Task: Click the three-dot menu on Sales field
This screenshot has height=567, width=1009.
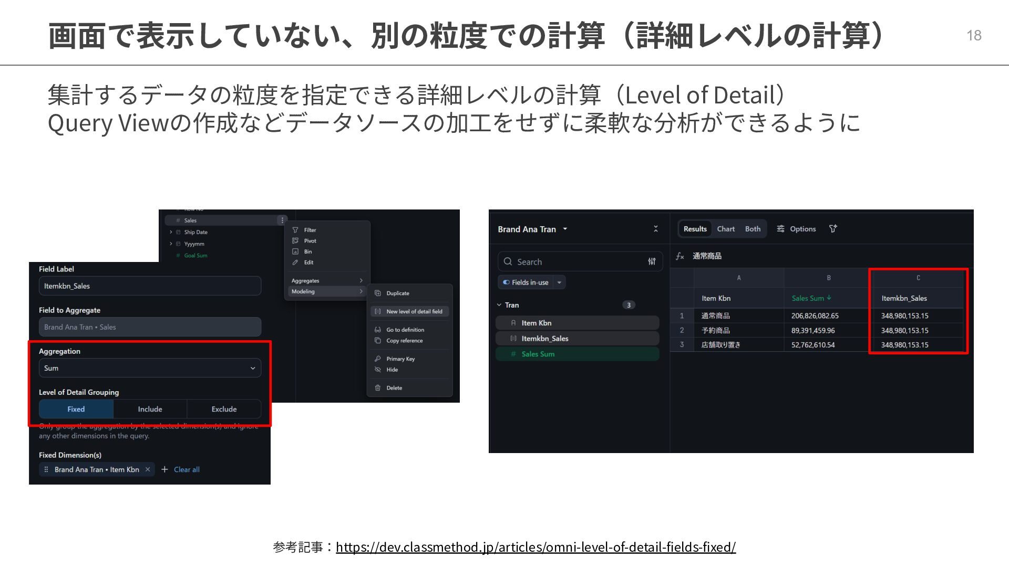Action: tap(282, 220)
